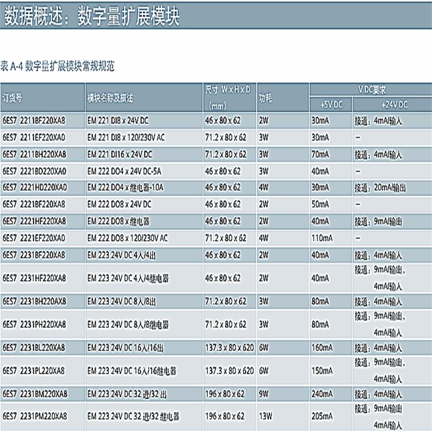Click EM 221 DI16 x 24V DC

pos(120,154)
